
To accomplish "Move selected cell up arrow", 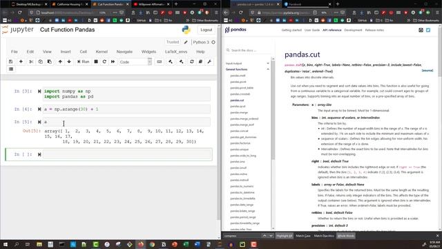I will [x=60, y=62].
